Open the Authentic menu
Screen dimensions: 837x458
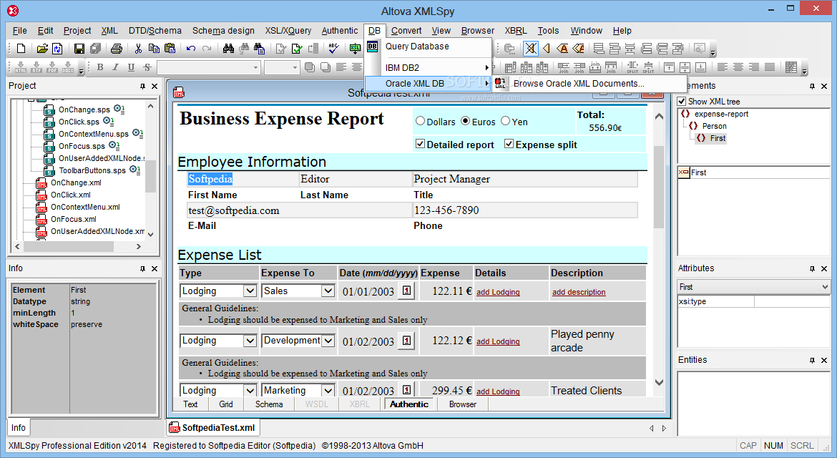coord(340,31)
